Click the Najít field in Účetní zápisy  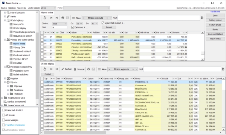(x=182, y=69)
